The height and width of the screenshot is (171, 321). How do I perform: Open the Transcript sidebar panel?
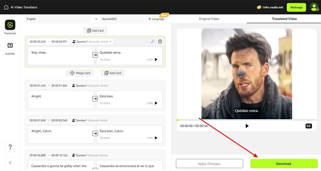(10, 27)
